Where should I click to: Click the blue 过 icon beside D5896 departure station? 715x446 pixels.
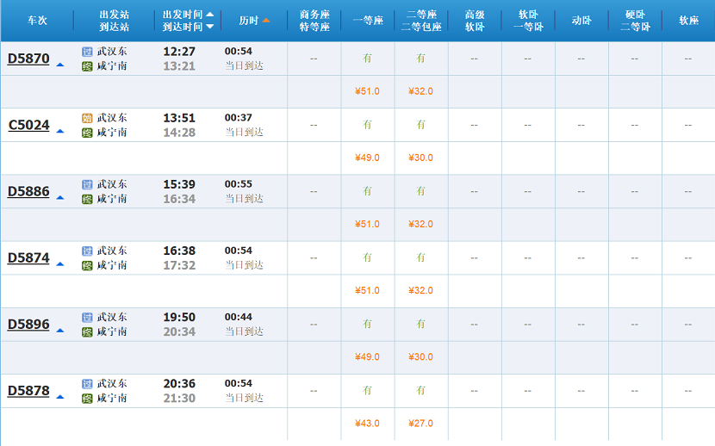[x=87, y=318]
